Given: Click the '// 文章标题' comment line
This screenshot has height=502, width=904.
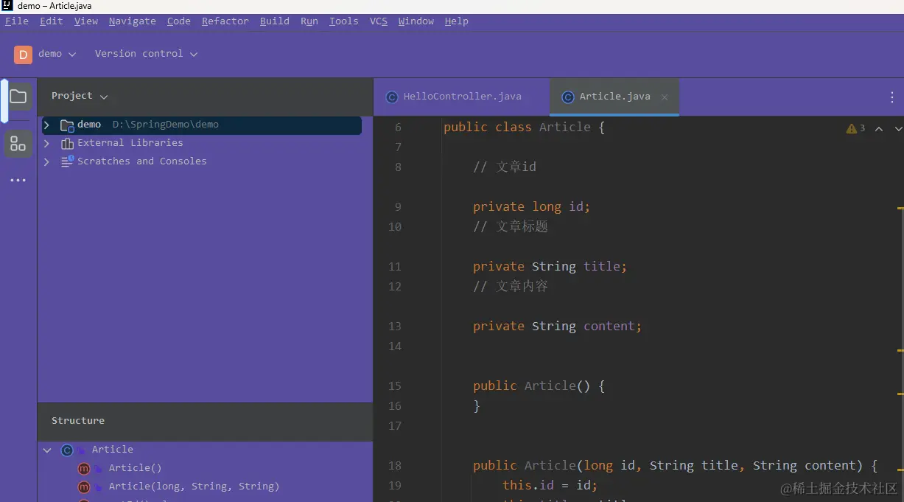Looking at the screenshot, I should click(x=510, y=227).
